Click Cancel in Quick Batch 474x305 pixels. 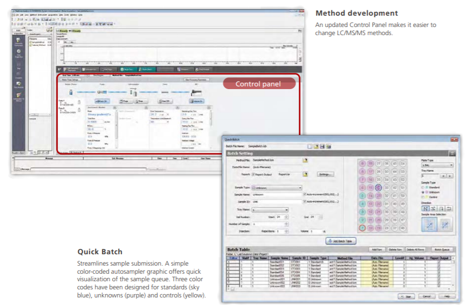click(426, 296)
